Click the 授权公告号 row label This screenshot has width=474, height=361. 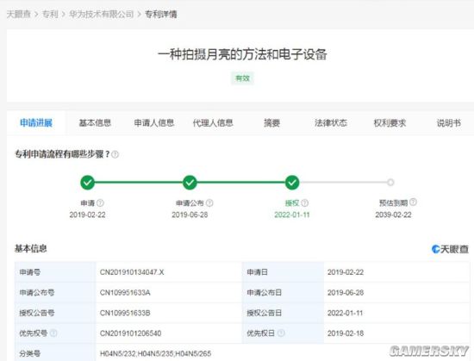pos(37,313)
